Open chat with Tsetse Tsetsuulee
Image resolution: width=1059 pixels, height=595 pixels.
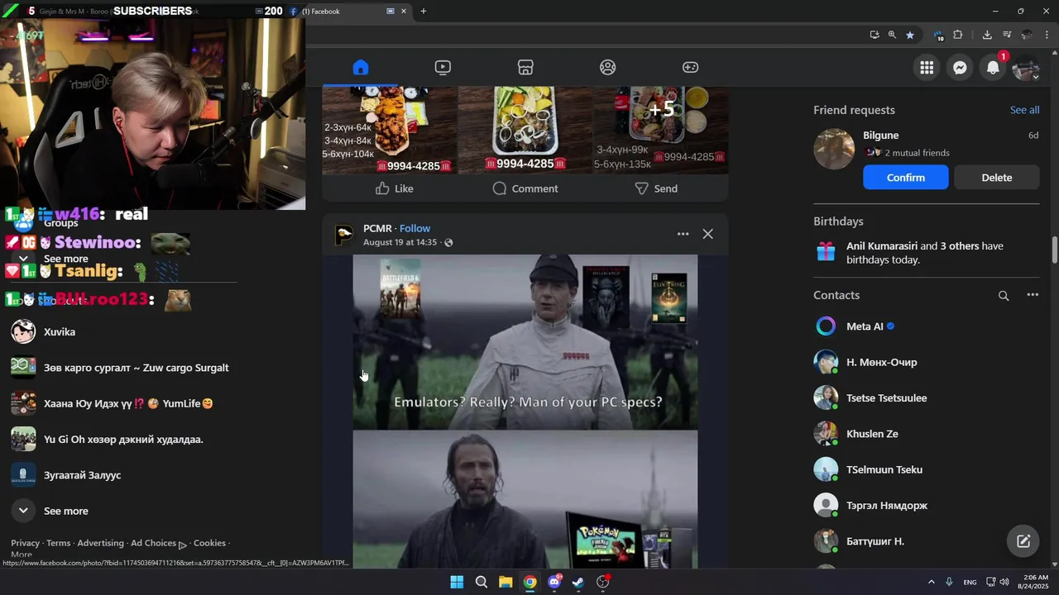927,397
